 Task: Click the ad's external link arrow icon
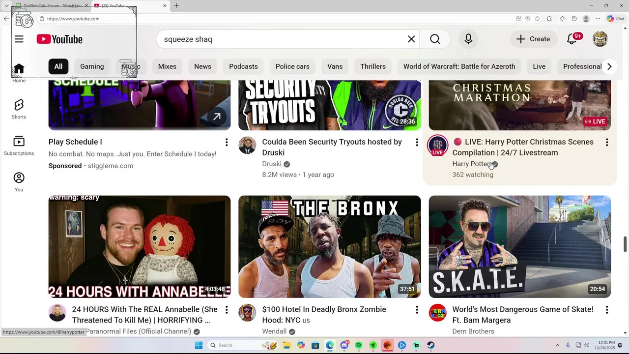tap(217, 117)
